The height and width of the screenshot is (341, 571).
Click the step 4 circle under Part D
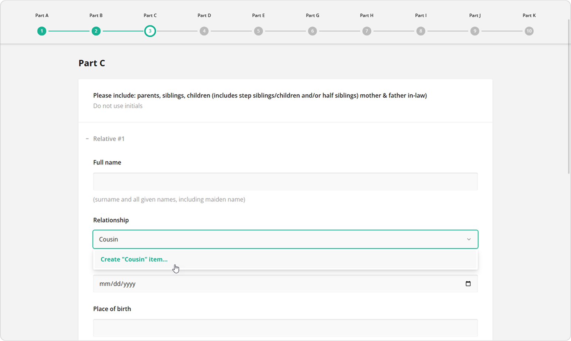(204, 31)
